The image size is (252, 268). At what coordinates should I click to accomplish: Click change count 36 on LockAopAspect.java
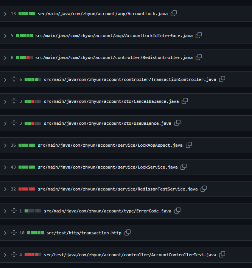click(x=13, y=145)
